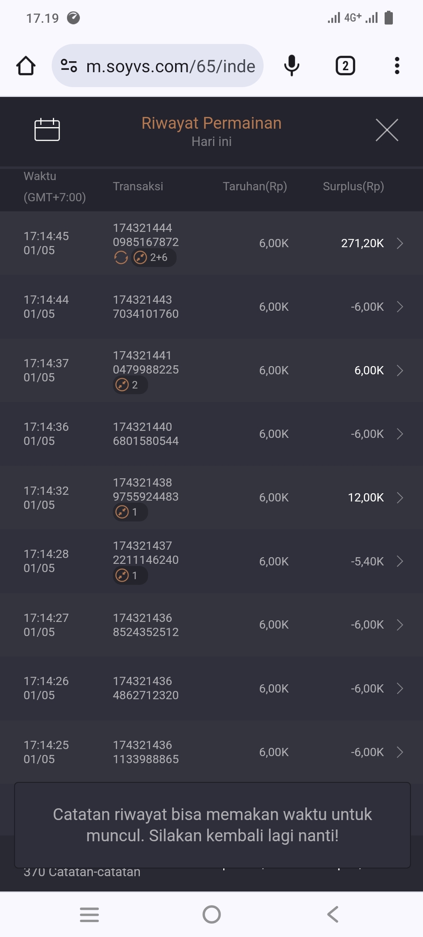Image resolution: width=423 pixels, height=937 pixels.
Task: Open the calendar date picker icon
Action: coord(47,129)
